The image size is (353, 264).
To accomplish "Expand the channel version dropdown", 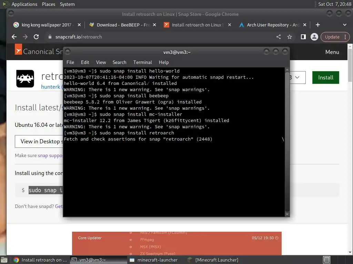I will (297, 77).
